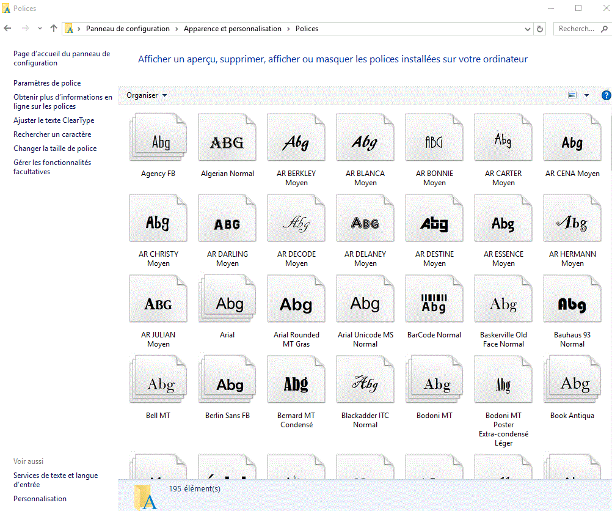Screen dimensions: 612x511
Task: Open Rechercher un caractère link
Action: [x=53, y=134]
